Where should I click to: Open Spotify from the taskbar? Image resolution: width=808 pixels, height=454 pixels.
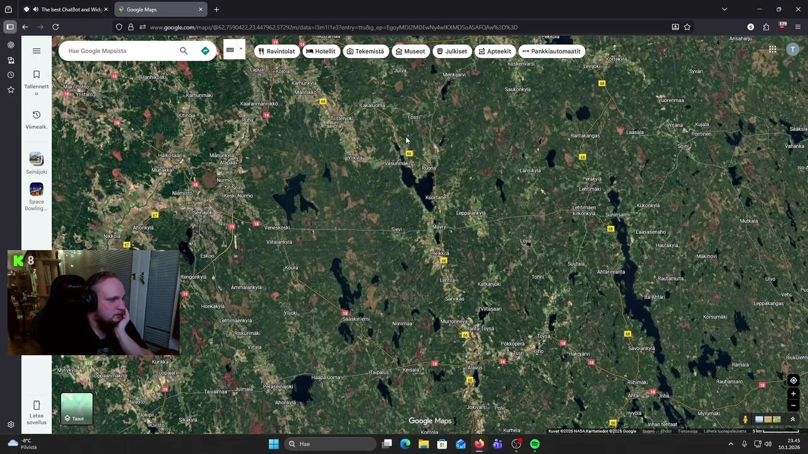[x=535, y=444]
